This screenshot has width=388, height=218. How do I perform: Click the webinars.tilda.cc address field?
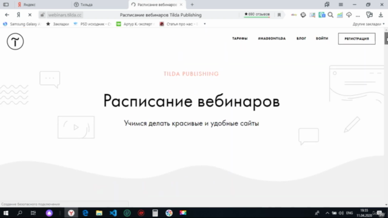tap(65, 15)
